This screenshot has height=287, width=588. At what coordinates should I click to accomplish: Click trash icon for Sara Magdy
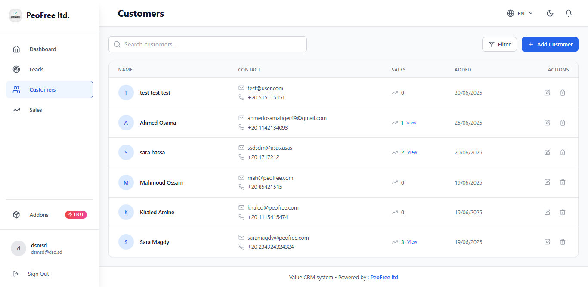pyautogui.click(x=563, y=242)
